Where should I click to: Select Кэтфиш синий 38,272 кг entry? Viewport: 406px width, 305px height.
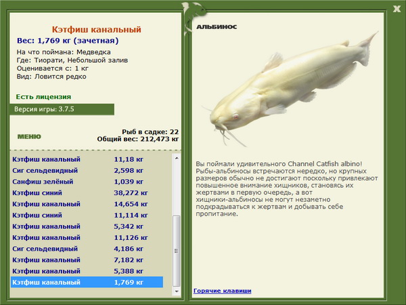tap(87, 192)
